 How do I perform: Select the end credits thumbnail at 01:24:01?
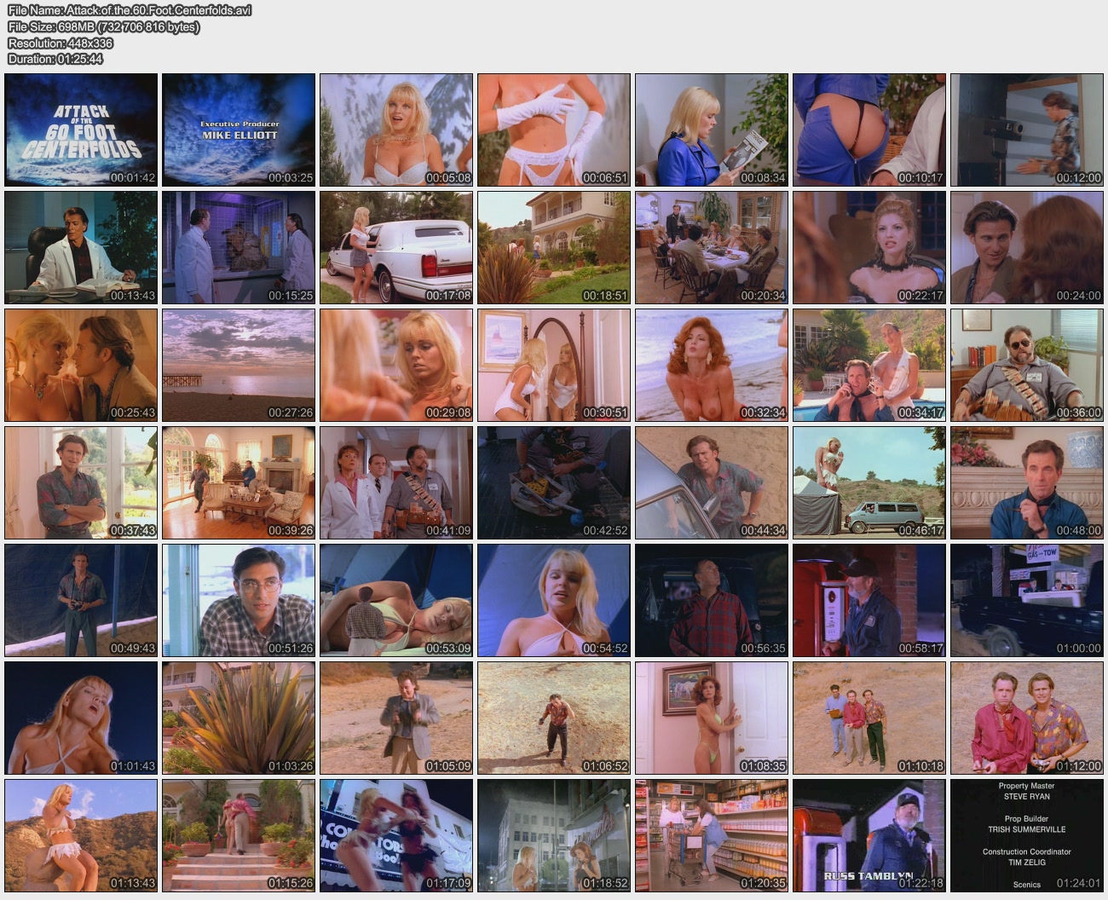pos(1027,835)
